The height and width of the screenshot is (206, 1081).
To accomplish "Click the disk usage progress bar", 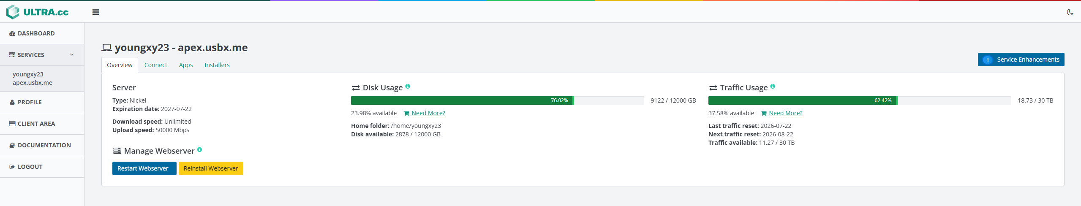I will (x=498, y=100).
